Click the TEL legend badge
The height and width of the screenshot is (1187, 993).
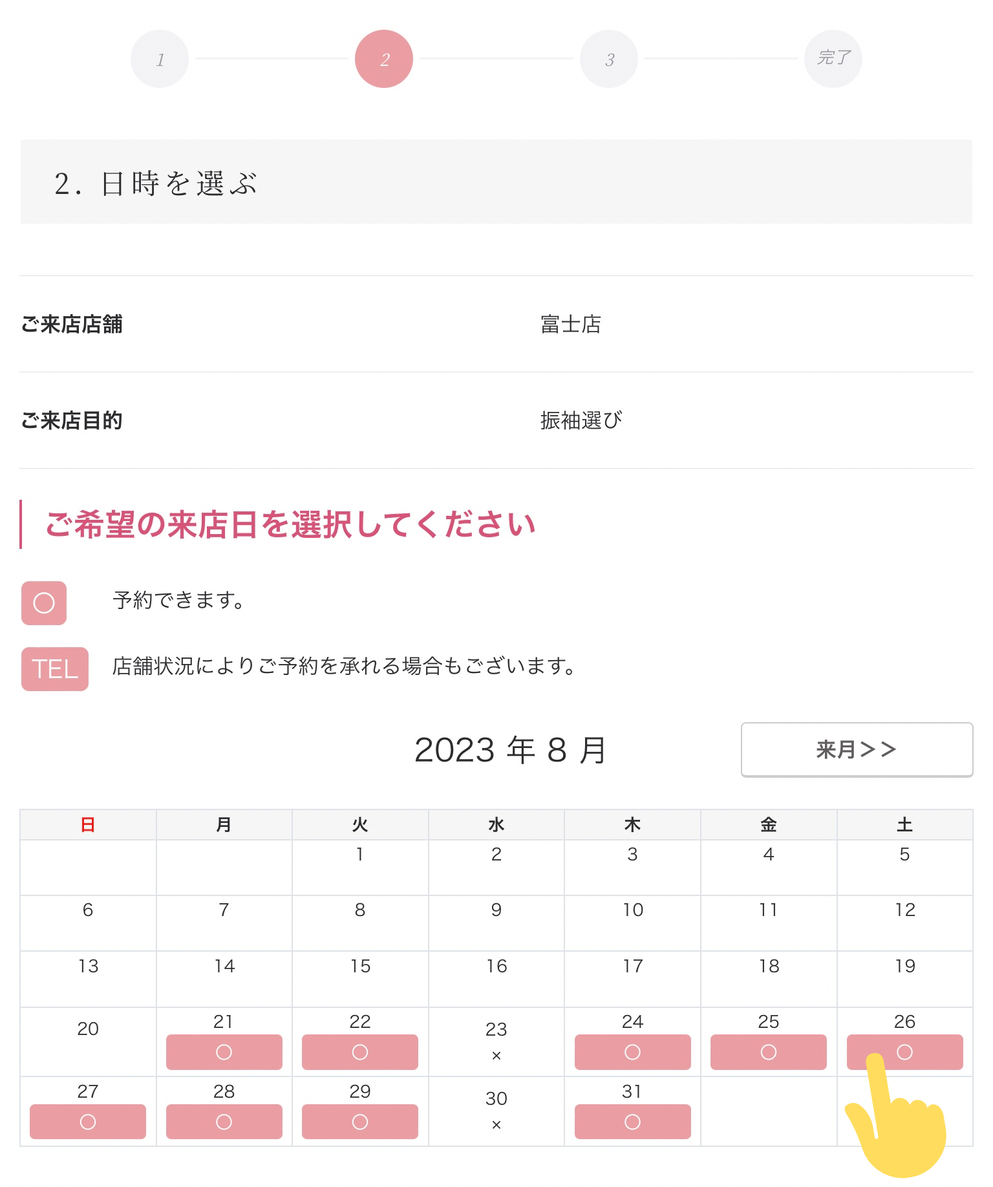(55, 669)
